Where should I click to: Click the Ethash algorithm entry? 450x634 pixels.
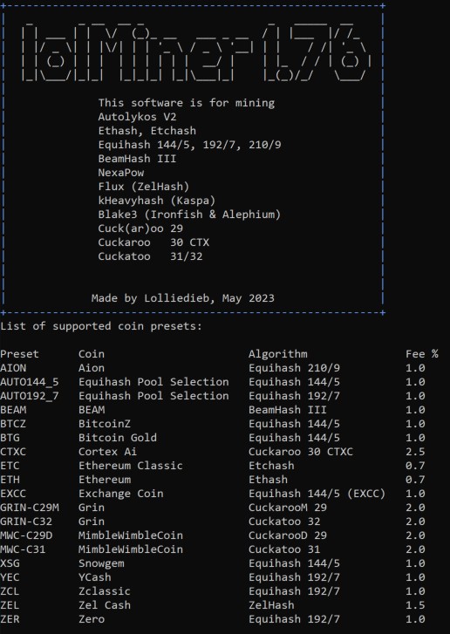click(x=268, y=480)
